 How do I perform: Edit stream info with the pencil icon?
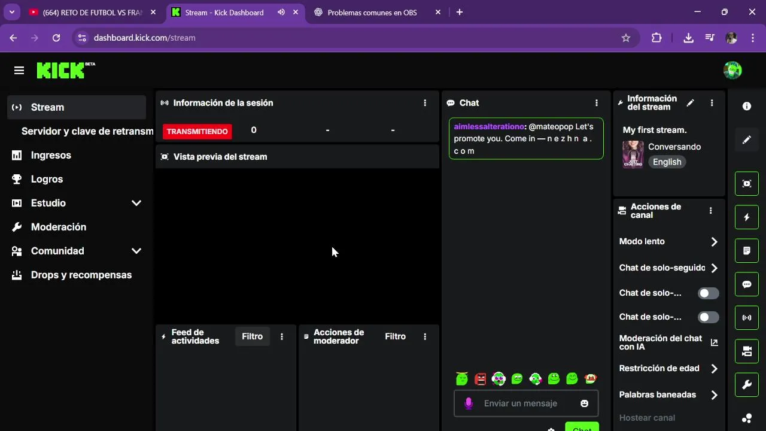(x=690, y=103)
